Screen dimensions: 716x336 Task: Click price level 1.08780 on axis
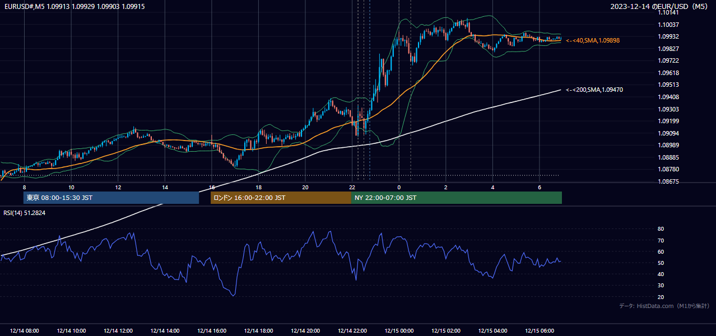pyautogui.click(x=669, y=169)
